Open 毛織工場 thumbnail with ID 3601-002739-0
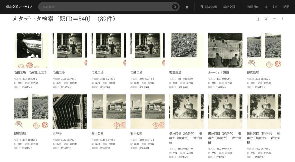This screenshot has height=162, width=295. 109,50
